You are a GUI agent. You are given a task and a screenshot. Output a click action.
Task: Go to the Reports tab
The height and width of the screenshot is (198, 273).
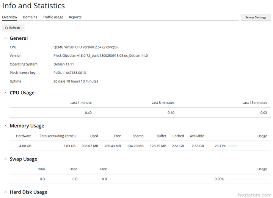75,17
